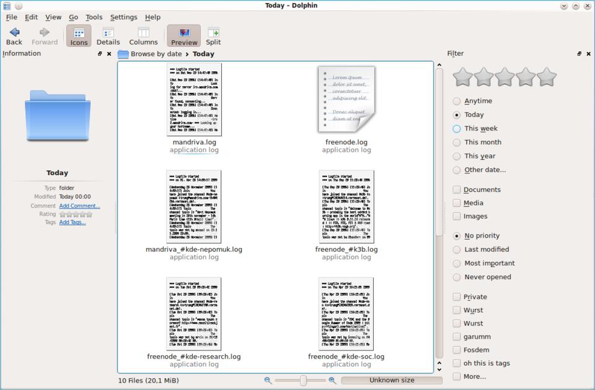The width and height of the screenshot is (595, 390).
Task: Choose Last modified priority option
Action: 457,249
